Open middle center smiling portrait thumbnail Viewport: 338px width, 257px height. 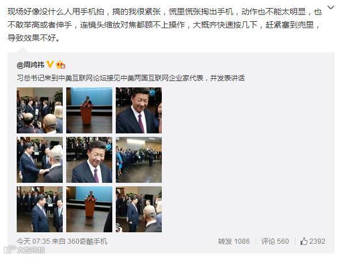tap(89, 160)
